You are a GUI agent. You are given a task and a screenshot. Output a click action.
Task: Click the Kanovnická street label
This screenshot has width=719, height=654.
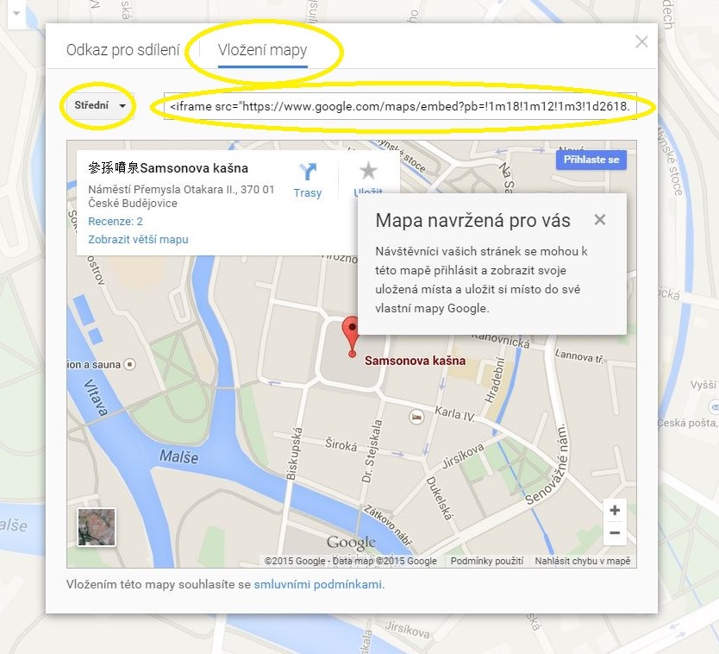click(500, 340)
